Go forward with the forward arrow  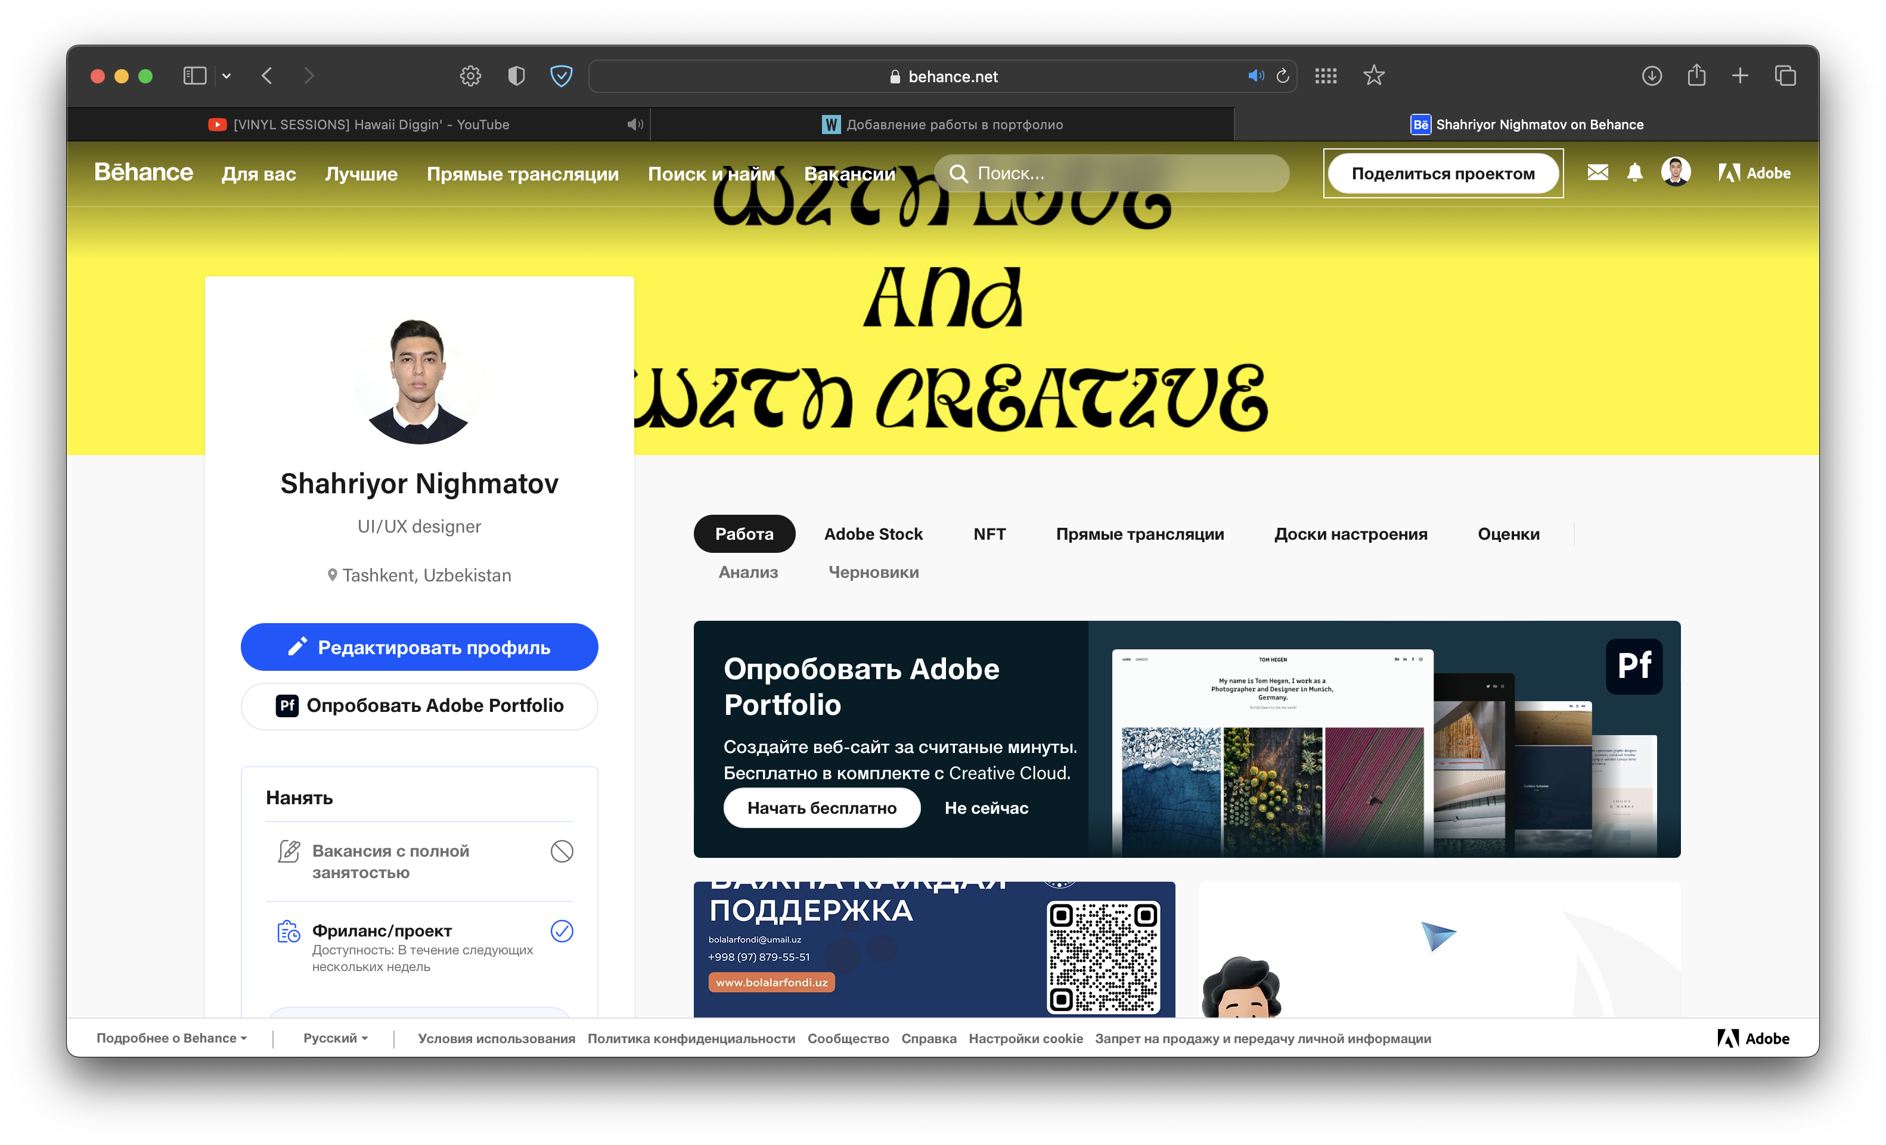coord(308,76)
